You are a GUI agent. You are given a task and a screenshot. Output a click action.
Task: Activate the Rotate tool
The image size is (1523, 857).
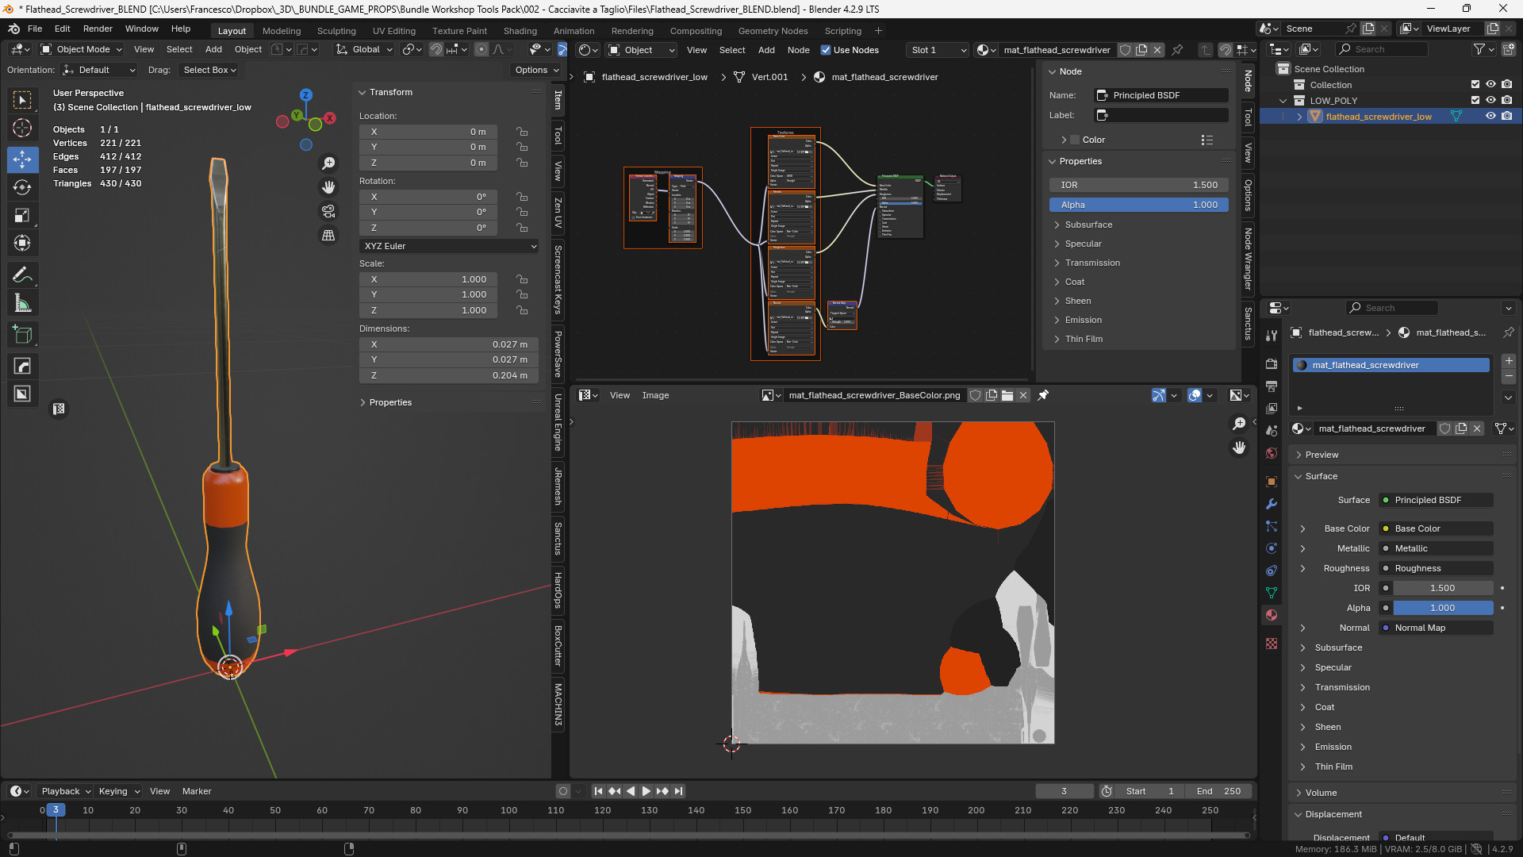(x=22, y=187)
